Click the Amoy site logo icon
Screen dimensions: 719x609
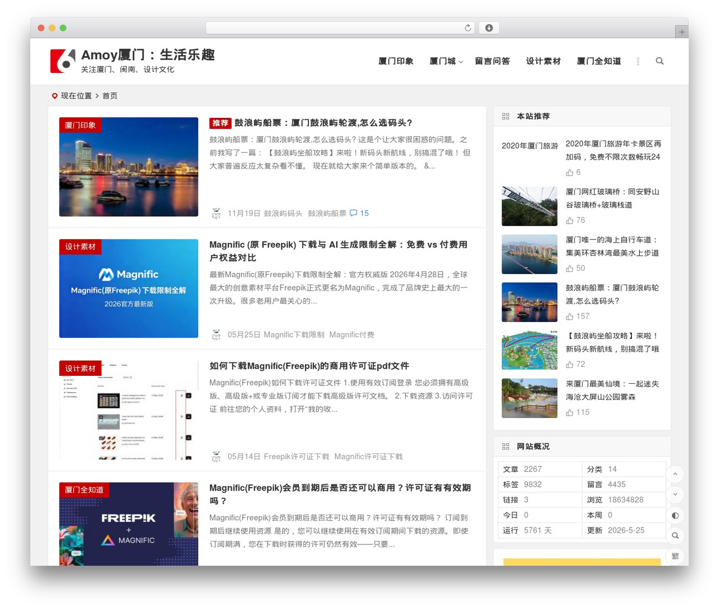63,61
